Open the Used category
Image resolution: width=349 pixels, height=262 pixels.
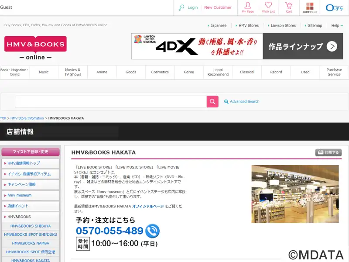305,72
